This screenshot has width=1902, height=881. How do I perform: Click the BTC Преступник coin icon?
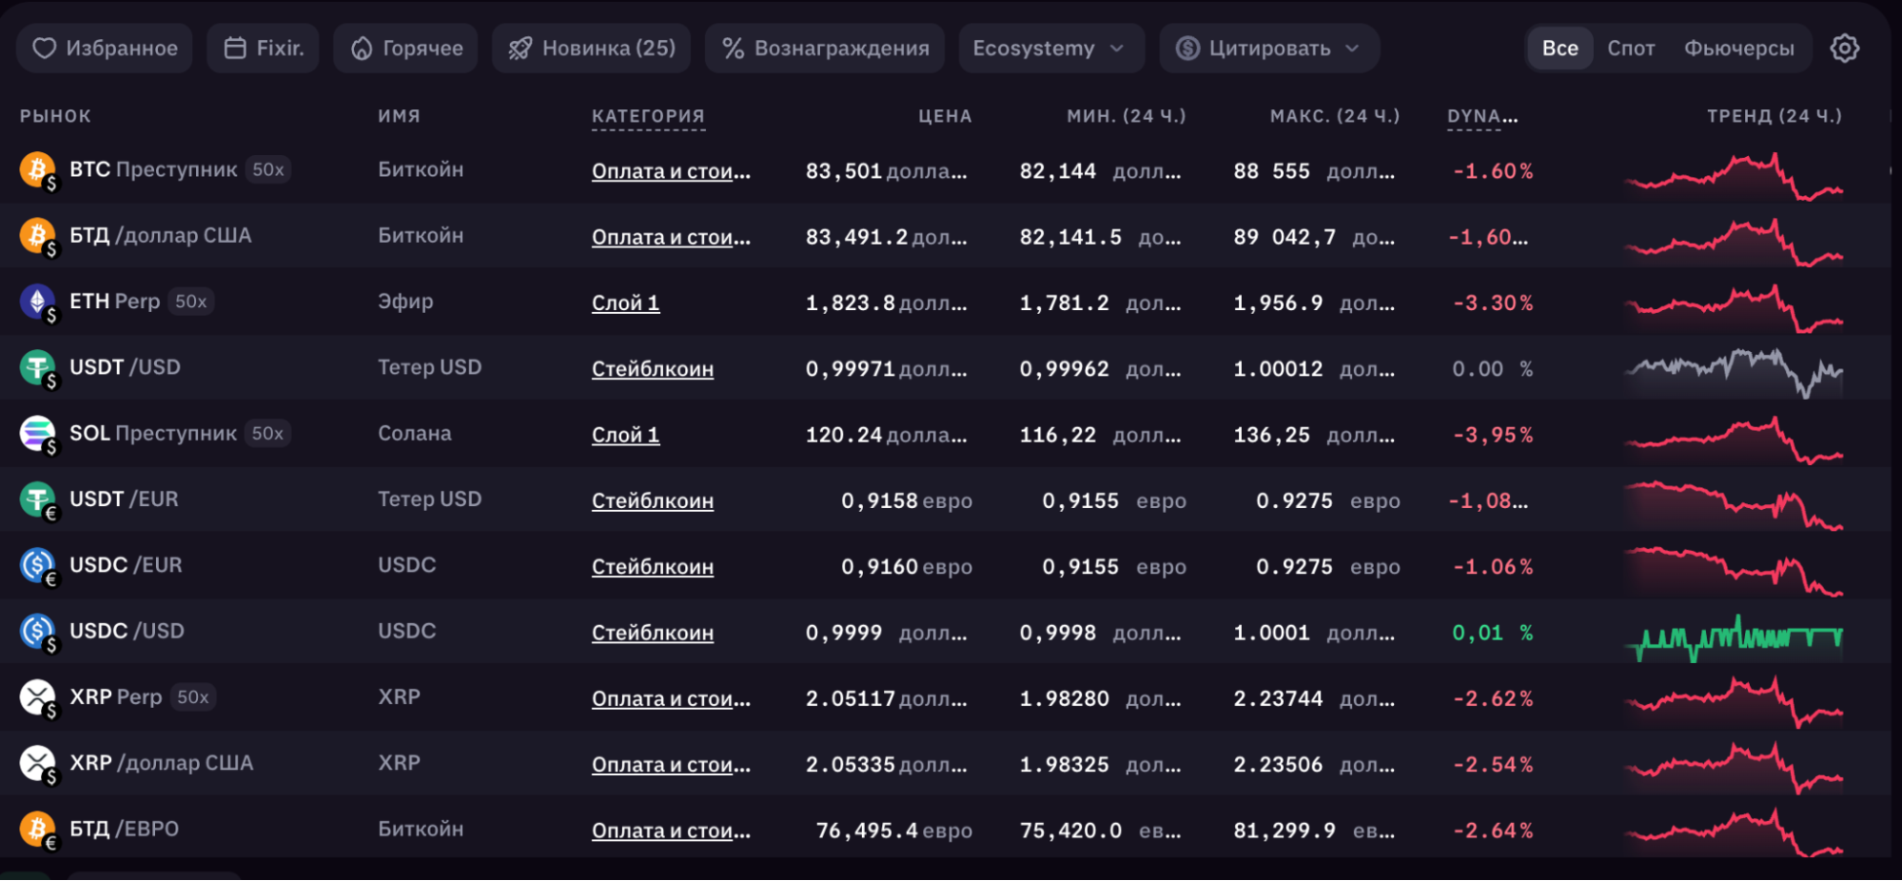[37, 170]
